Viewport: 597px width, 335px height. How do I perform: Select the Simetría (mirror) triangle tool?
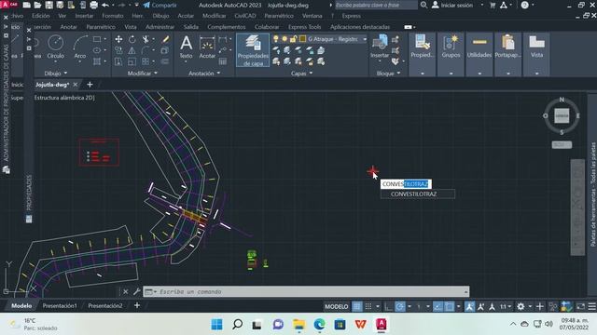(x=132, y=50)
